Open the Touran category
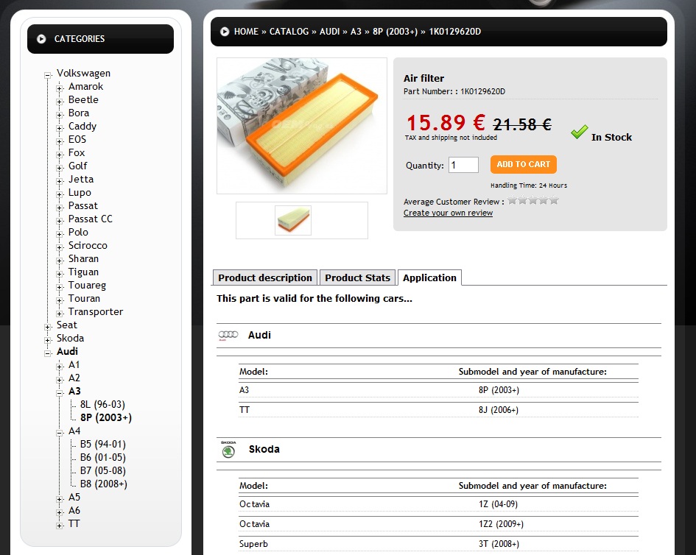The height and width of the screenshot is (555, 696). click(x=85, y=299)
